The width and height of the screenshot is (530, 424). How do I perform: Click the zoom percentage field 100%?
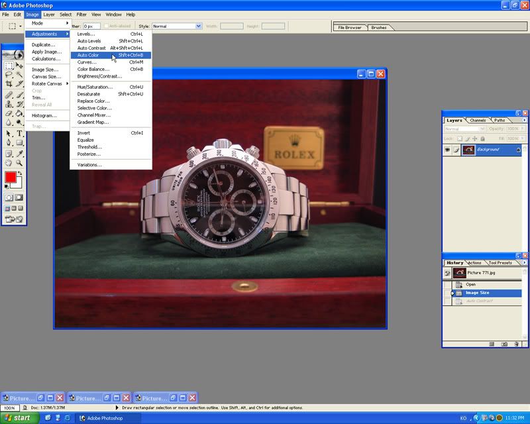click(9, 408)
